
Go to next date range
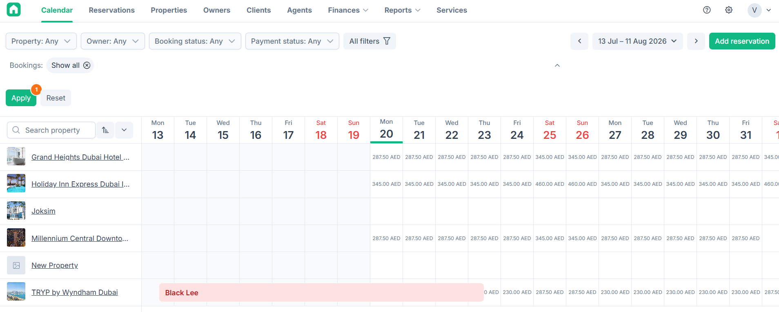[696, 41]
